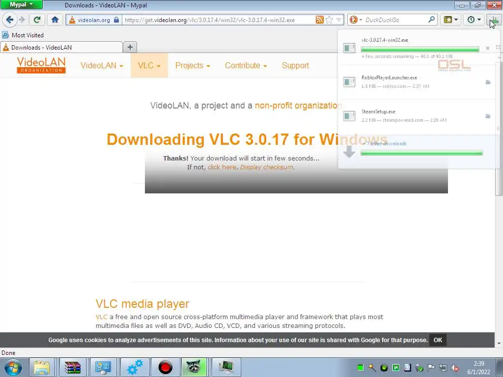Open folder containing RobloxPlayerLauncher.exe

click(x=488, y=82)
